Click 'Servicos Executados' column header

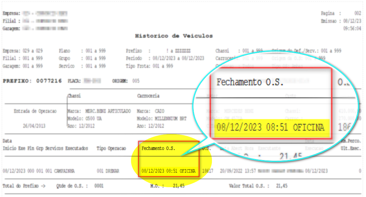(66, 149)
